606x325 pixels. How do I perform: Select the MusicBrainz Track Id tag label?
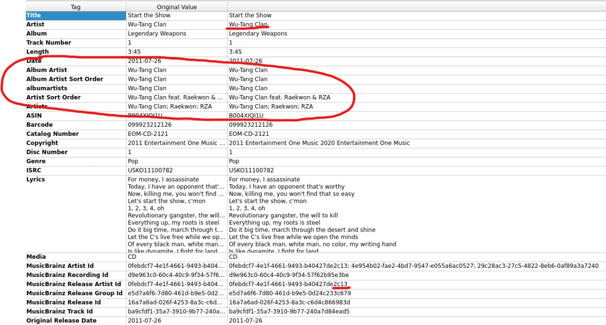tap(60, 311)
